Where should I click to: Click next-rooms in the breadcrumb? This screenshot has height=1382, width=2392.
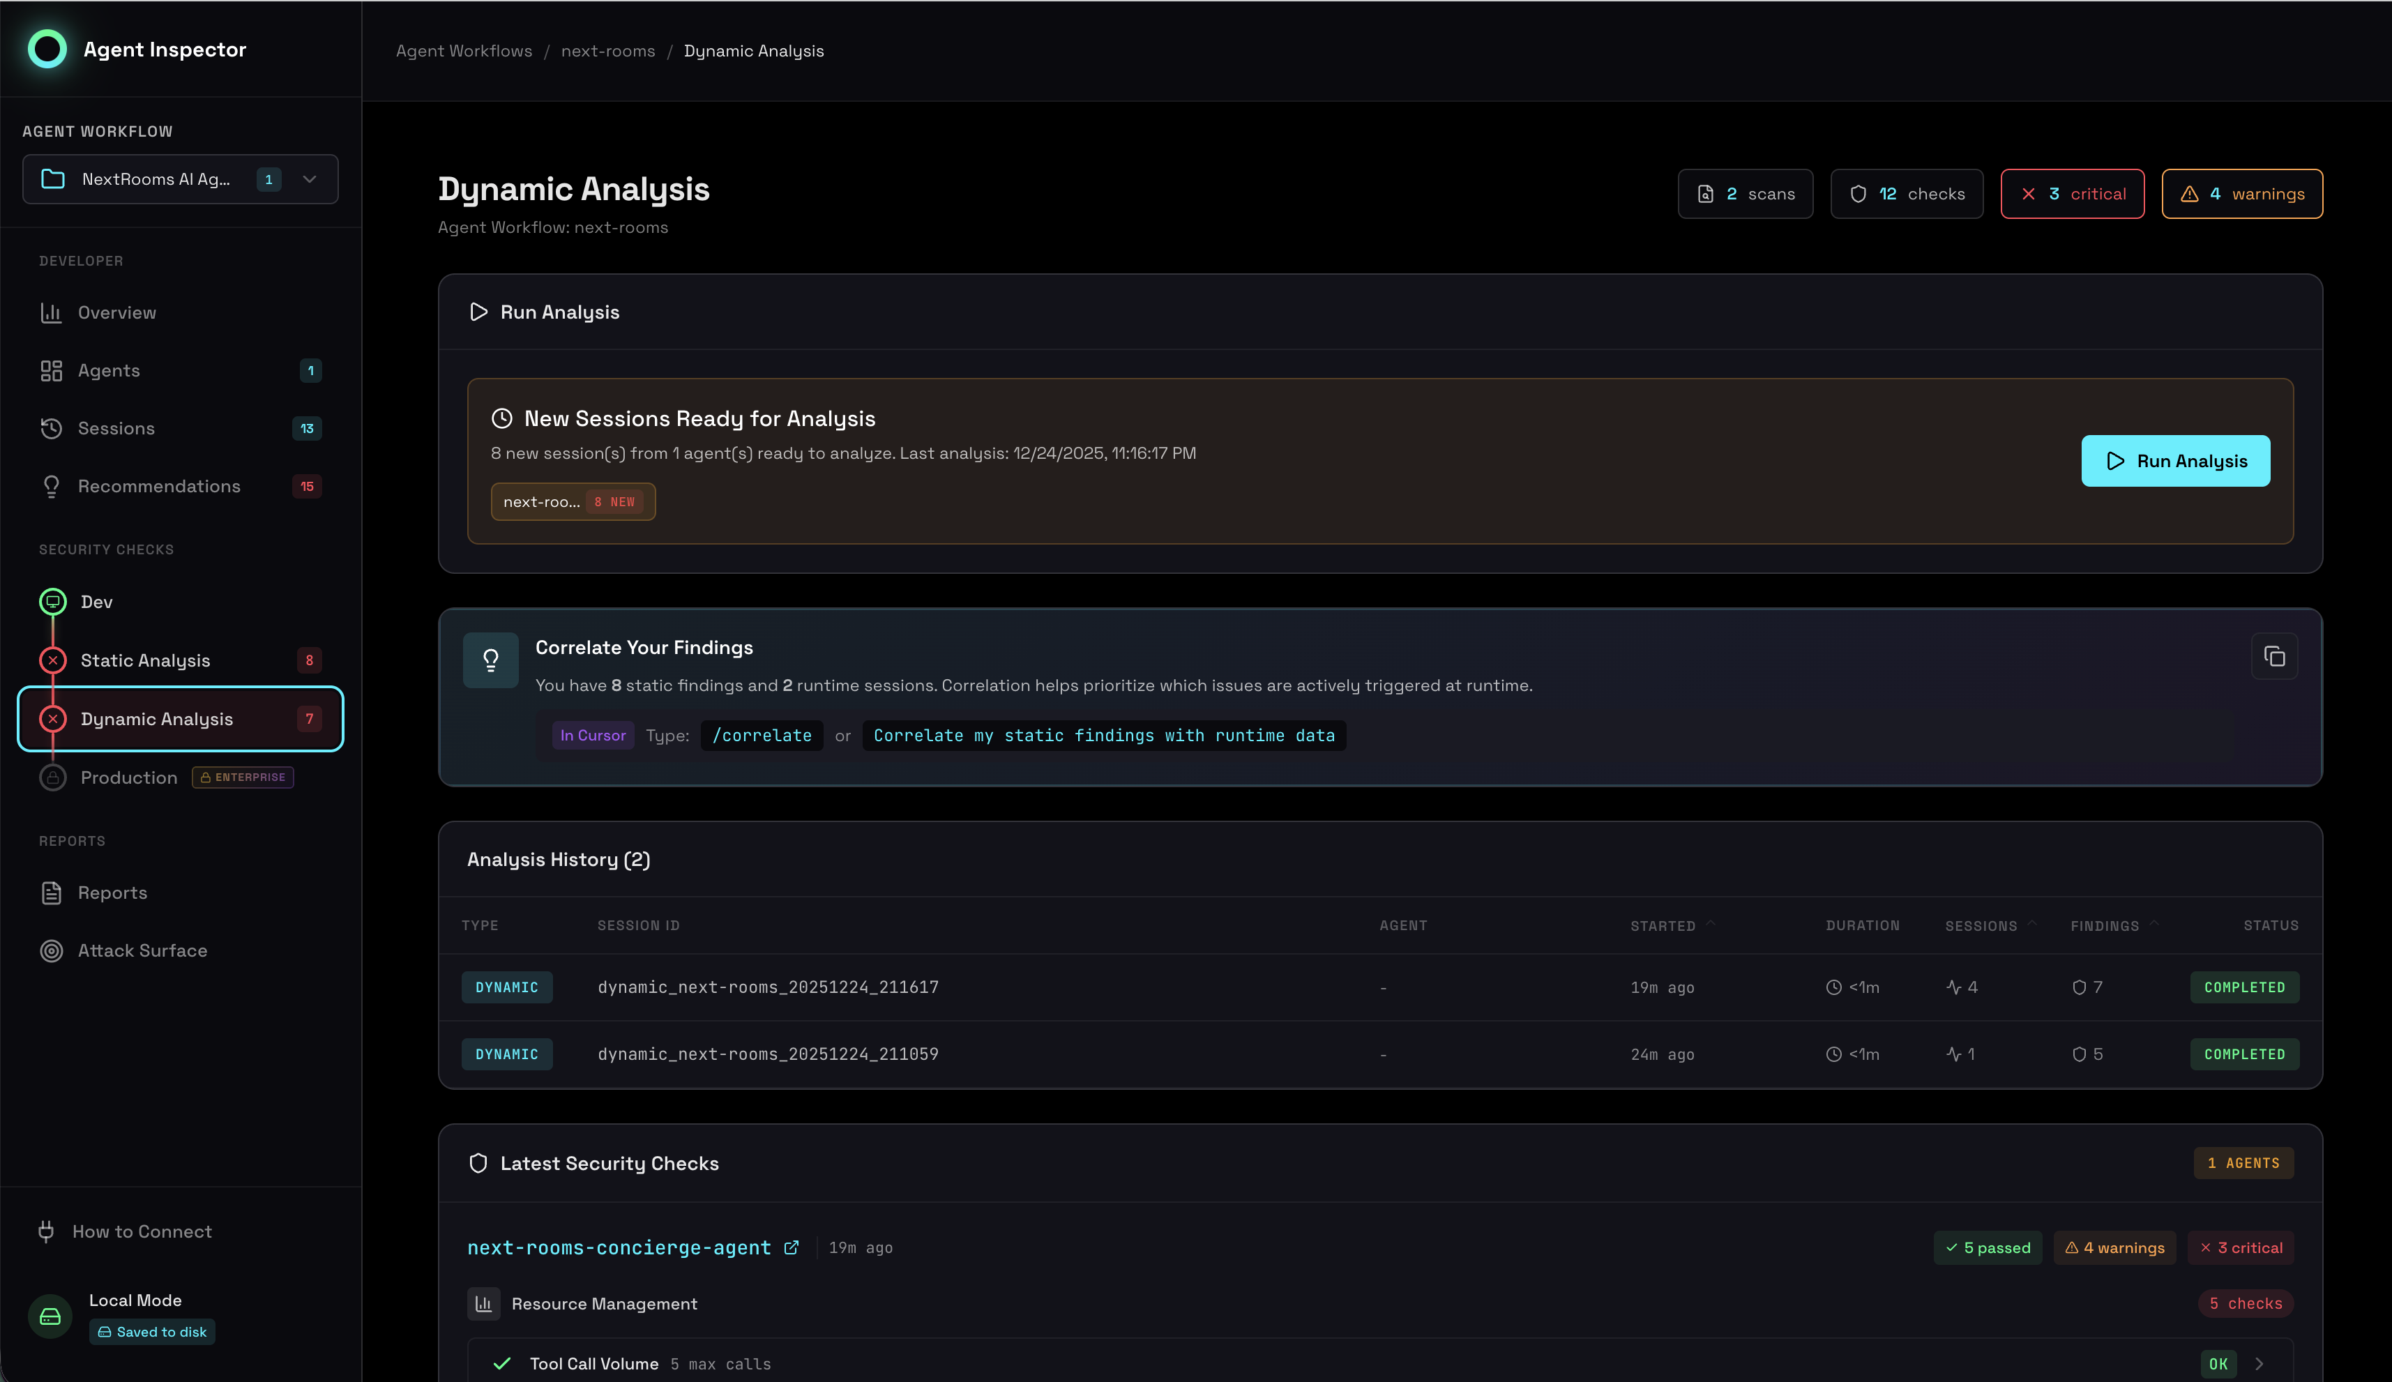(x=607, y=52)
